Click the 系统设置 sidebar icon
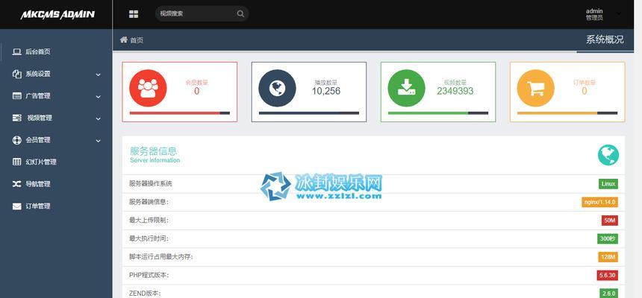Image resolution: width=642 pixels, height=298 pixels. (16, 74)
